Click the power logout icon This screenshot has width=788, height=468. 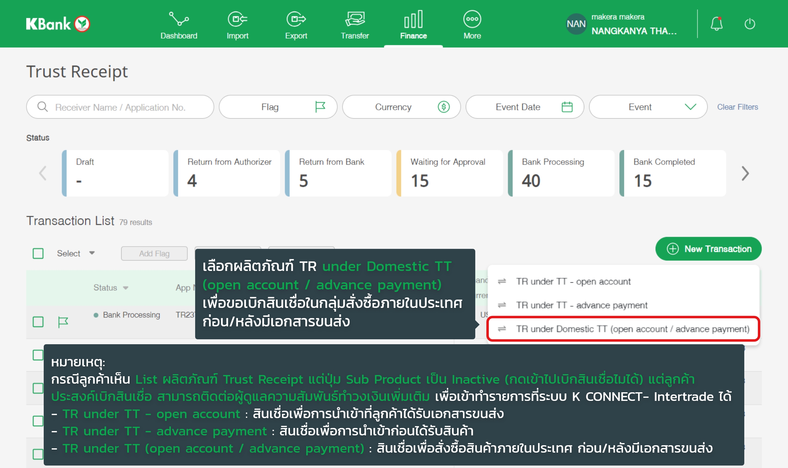pyautogui.click(x=750, y=24)
